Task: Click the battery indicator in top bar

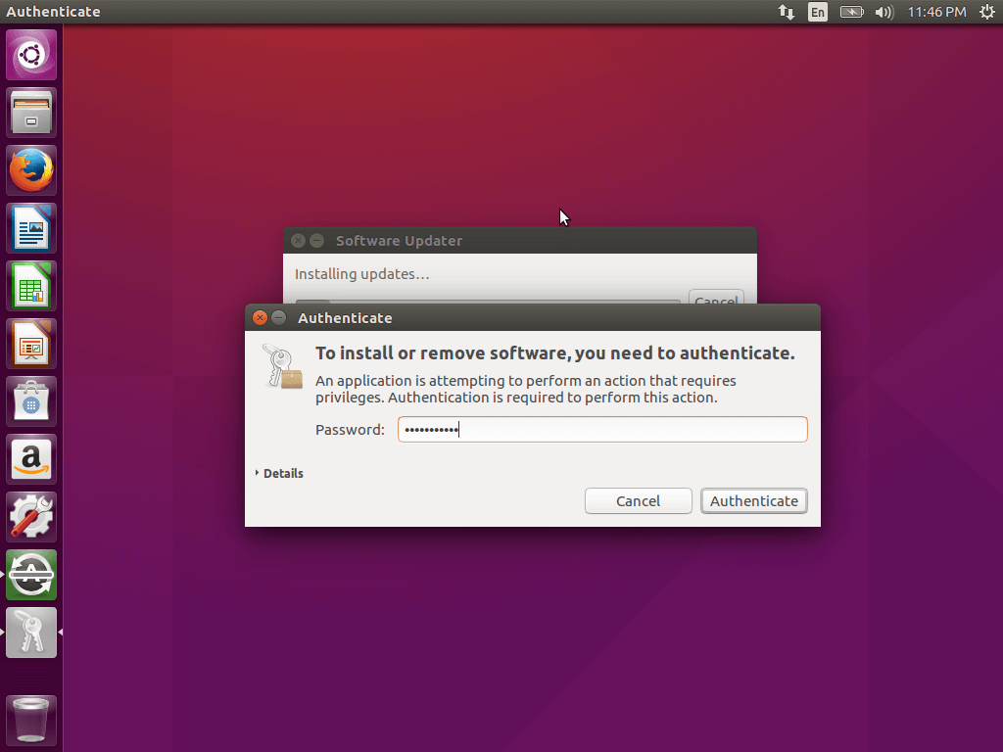Action: [850, 12]
